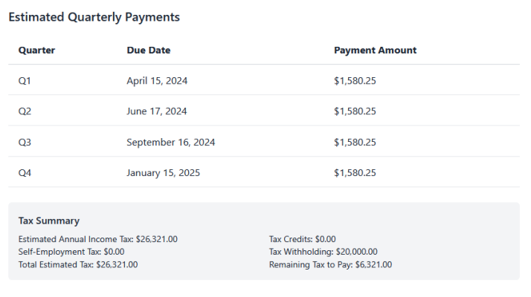Image resolution: width=531 pixels, height=297 pixels.
Task: Select the Q3 quarter cell
Action: pos(25,142)
